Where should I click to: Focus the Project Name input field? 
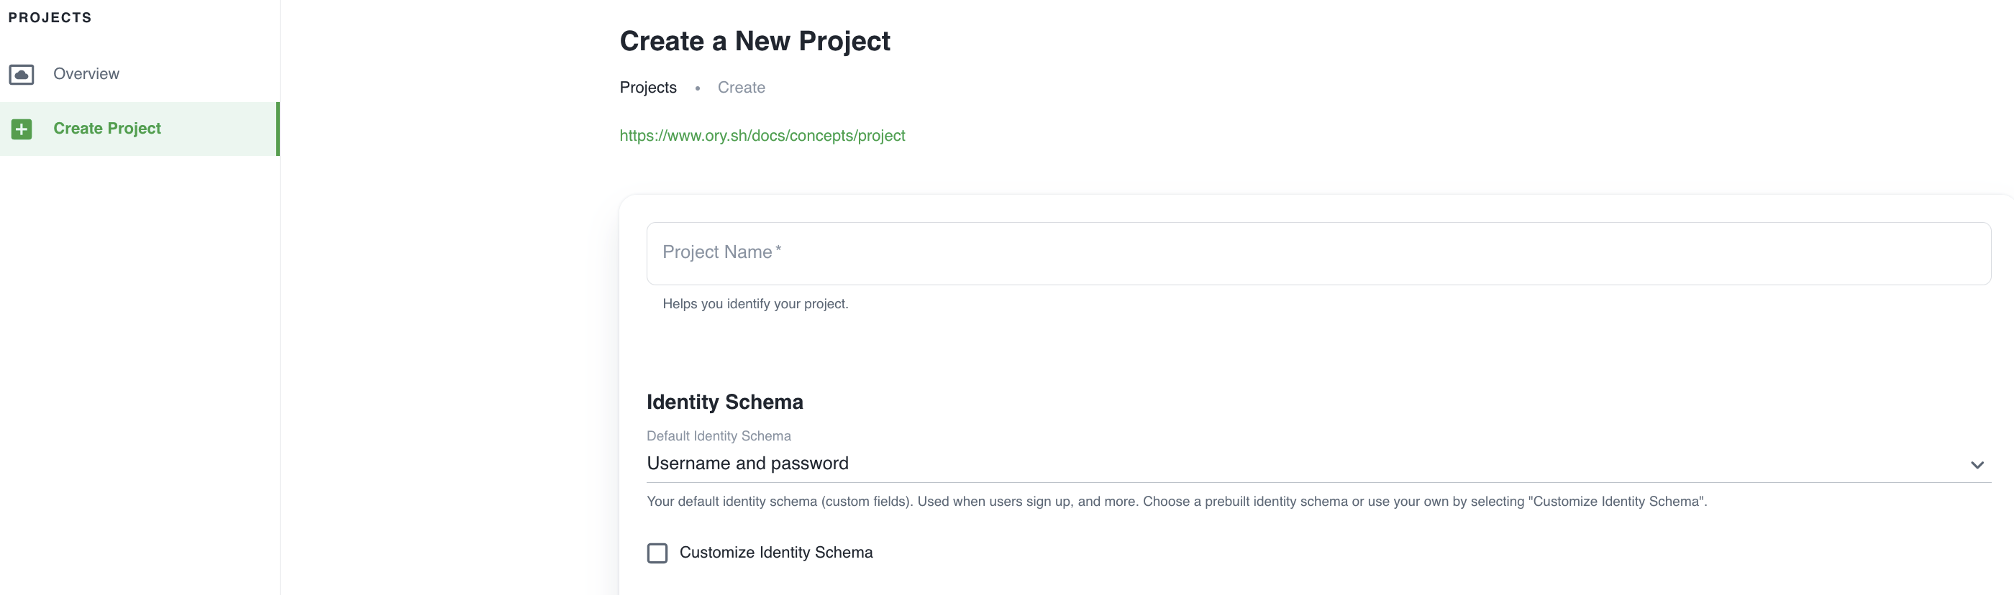point(1318,253)
